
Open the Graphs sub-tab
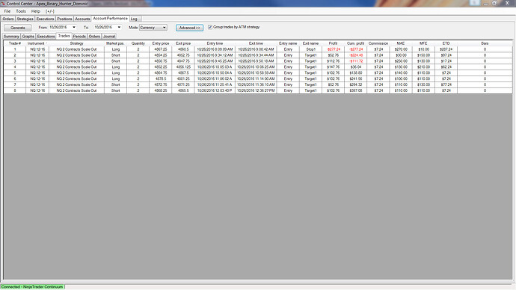[28, 37]
